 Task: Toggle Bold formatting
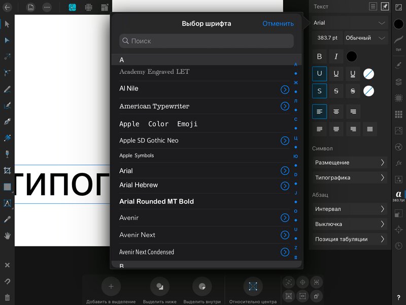[x=319, y=56]
